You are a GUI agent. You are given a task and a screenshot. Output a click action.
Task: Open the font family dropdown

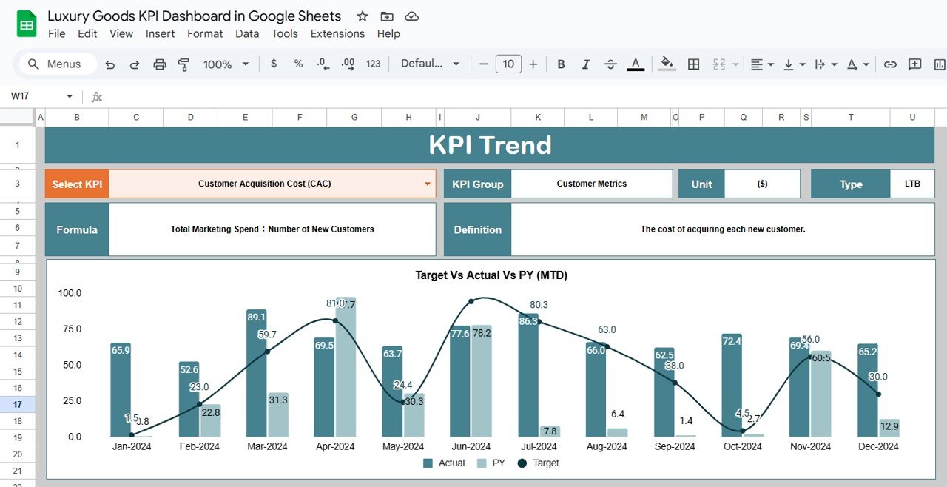430,64
